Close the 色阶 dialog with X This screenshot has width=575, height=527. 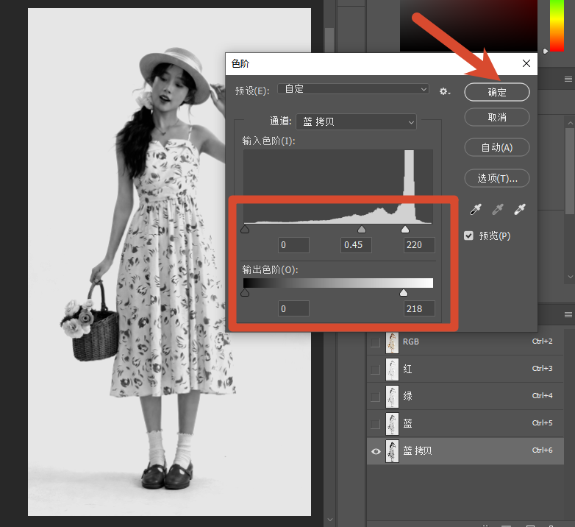pos(526,63)
